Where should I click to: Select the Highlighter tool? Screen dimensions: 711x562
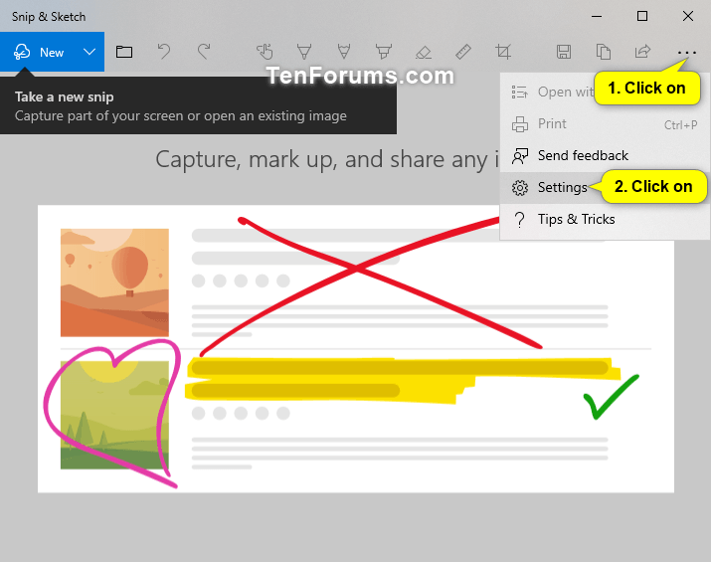pos(384,52)
